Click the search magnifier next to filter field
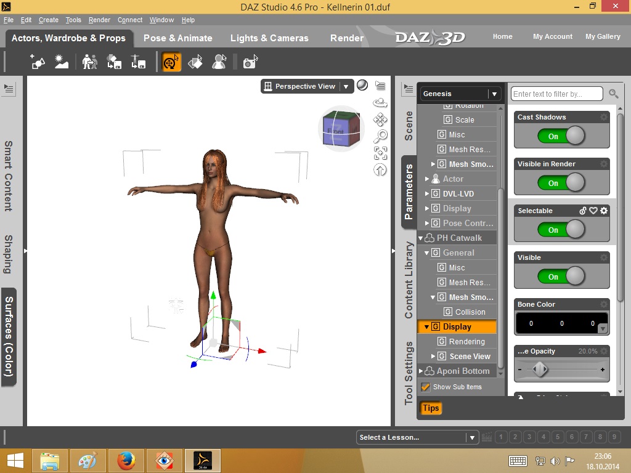Screen dimensions: 631x473 pyautogui.click(x=613, y=94)
